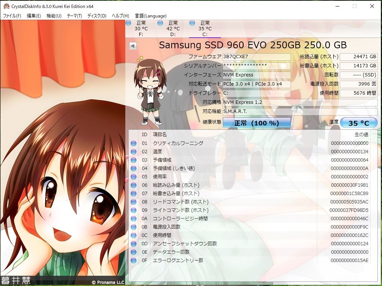Open the ヘルプ(H) menu
This screenshot has width=382, height=286.
coord(120,16)
